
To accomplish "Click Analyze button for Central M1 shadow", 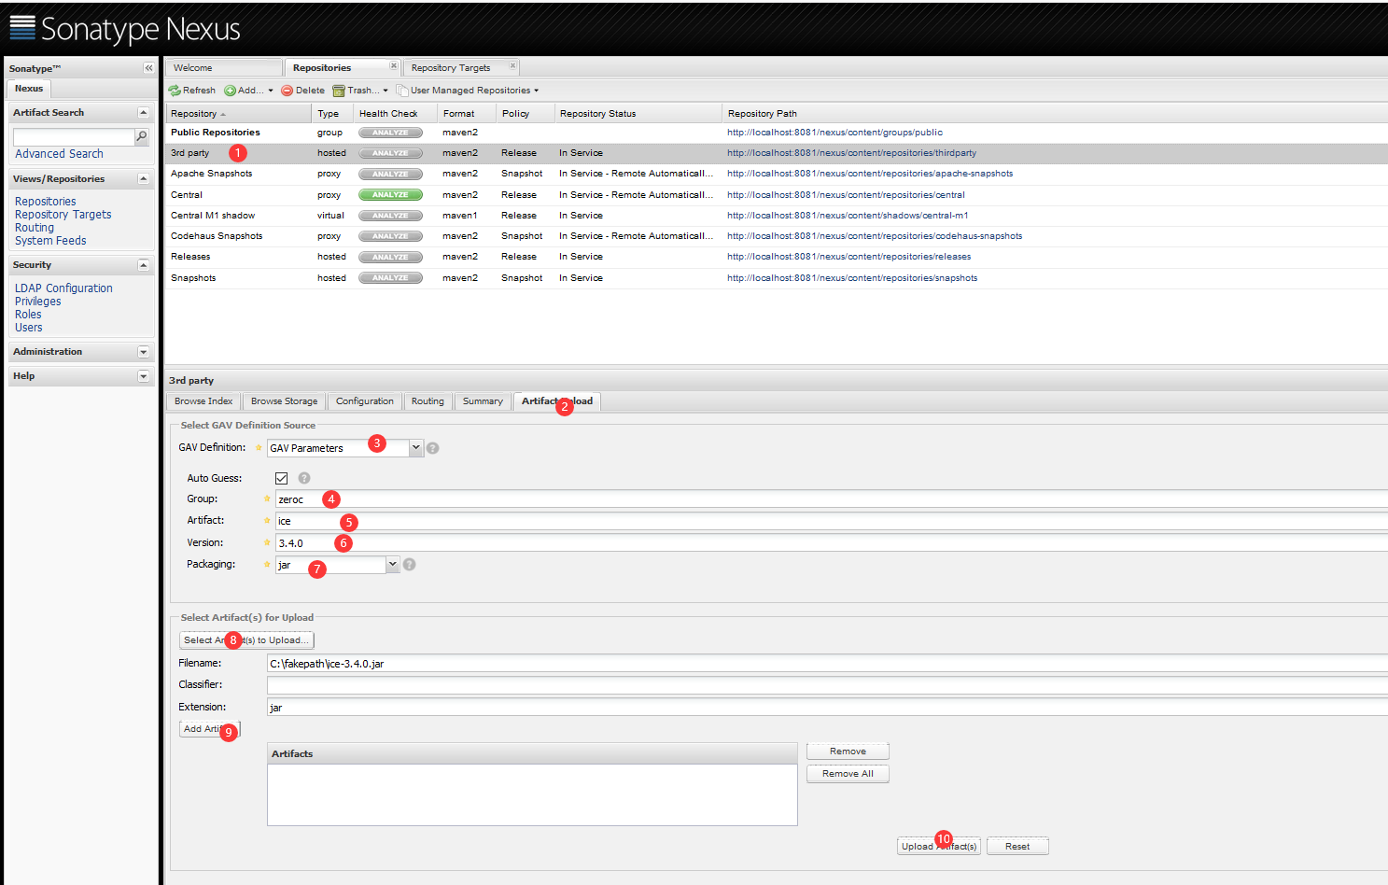I will [390, 216].
